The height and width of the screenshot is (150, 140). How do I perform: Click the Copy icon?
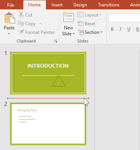21,23
